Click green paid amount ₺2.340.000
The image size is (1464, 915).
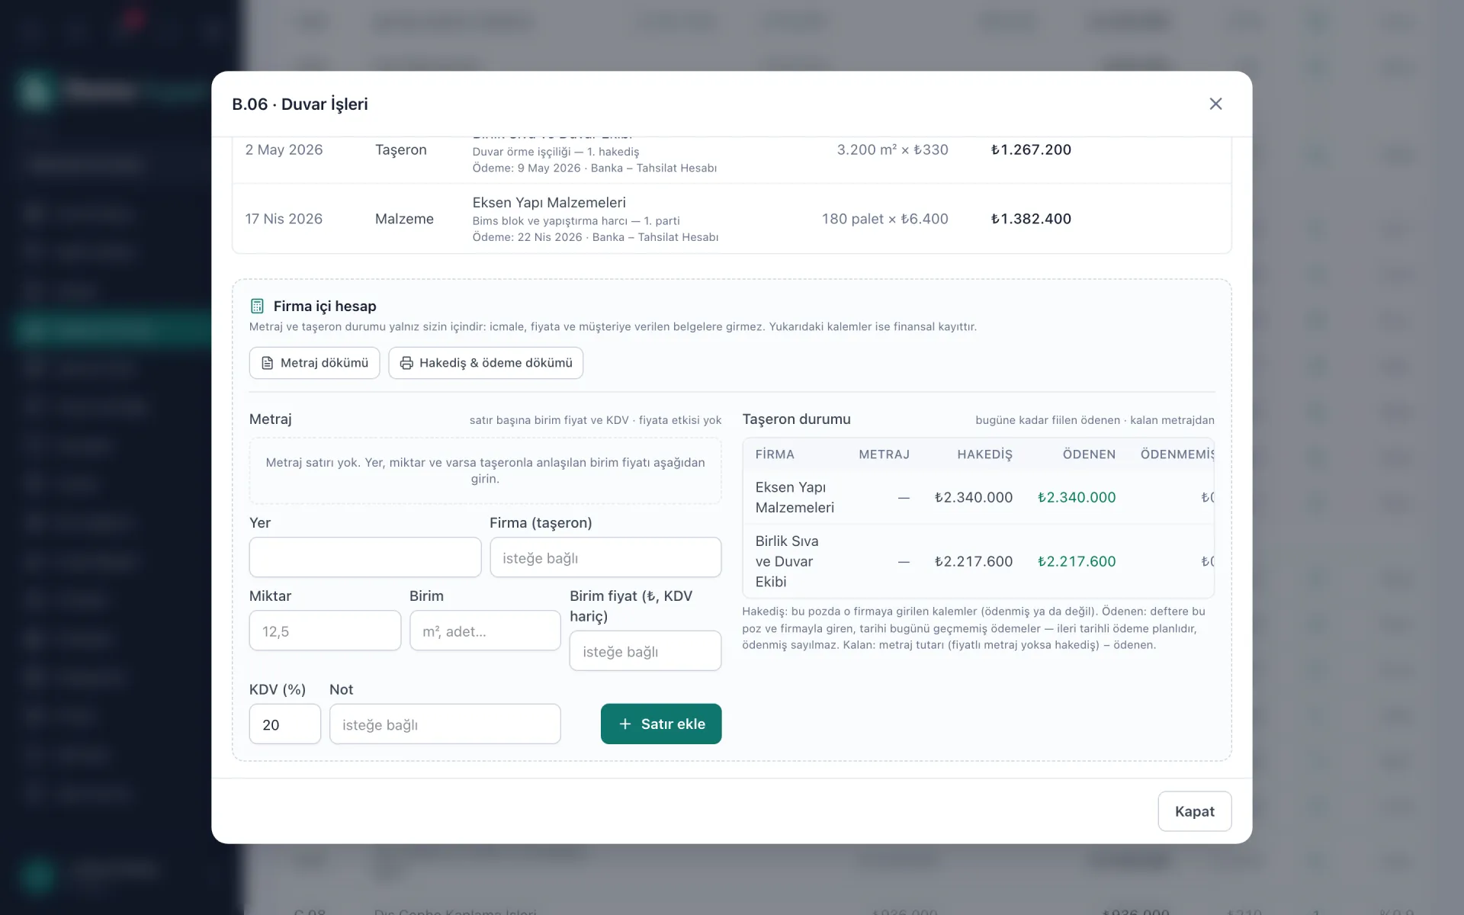point(1077,497)
